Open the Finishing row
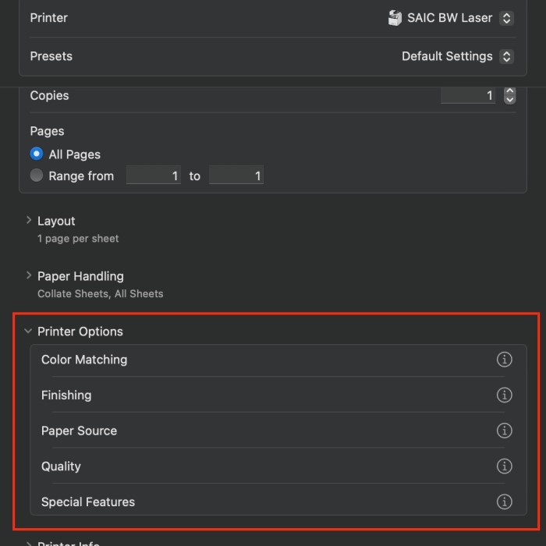Viewport: 546px width, 546px height. [x=278, y=395]
